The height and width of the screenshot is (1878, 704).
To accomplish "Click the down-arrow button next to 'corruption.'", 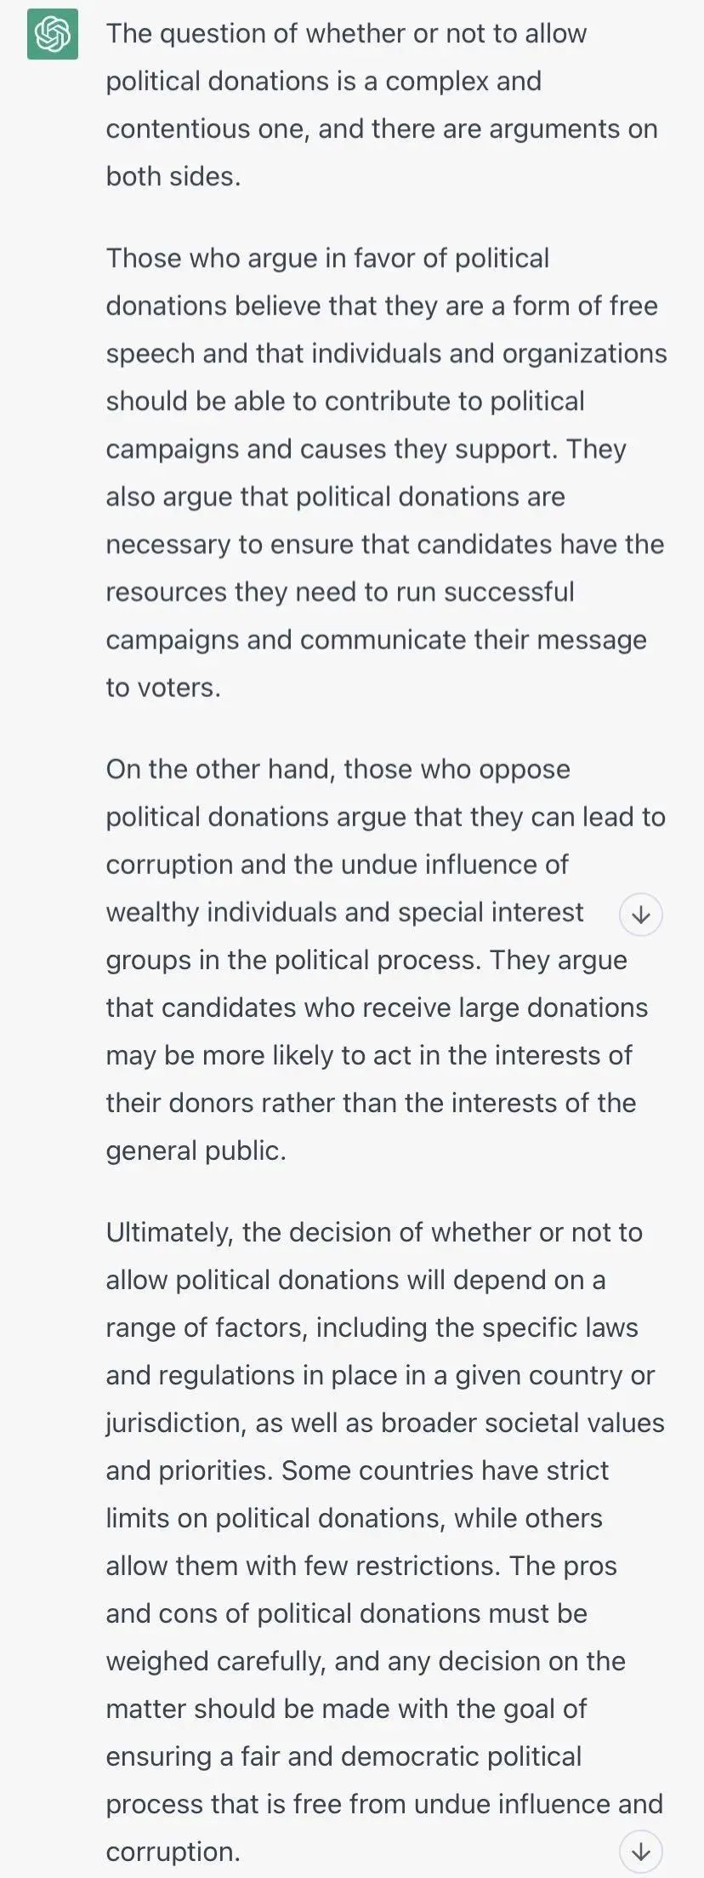I will (x=641, y=1852).
